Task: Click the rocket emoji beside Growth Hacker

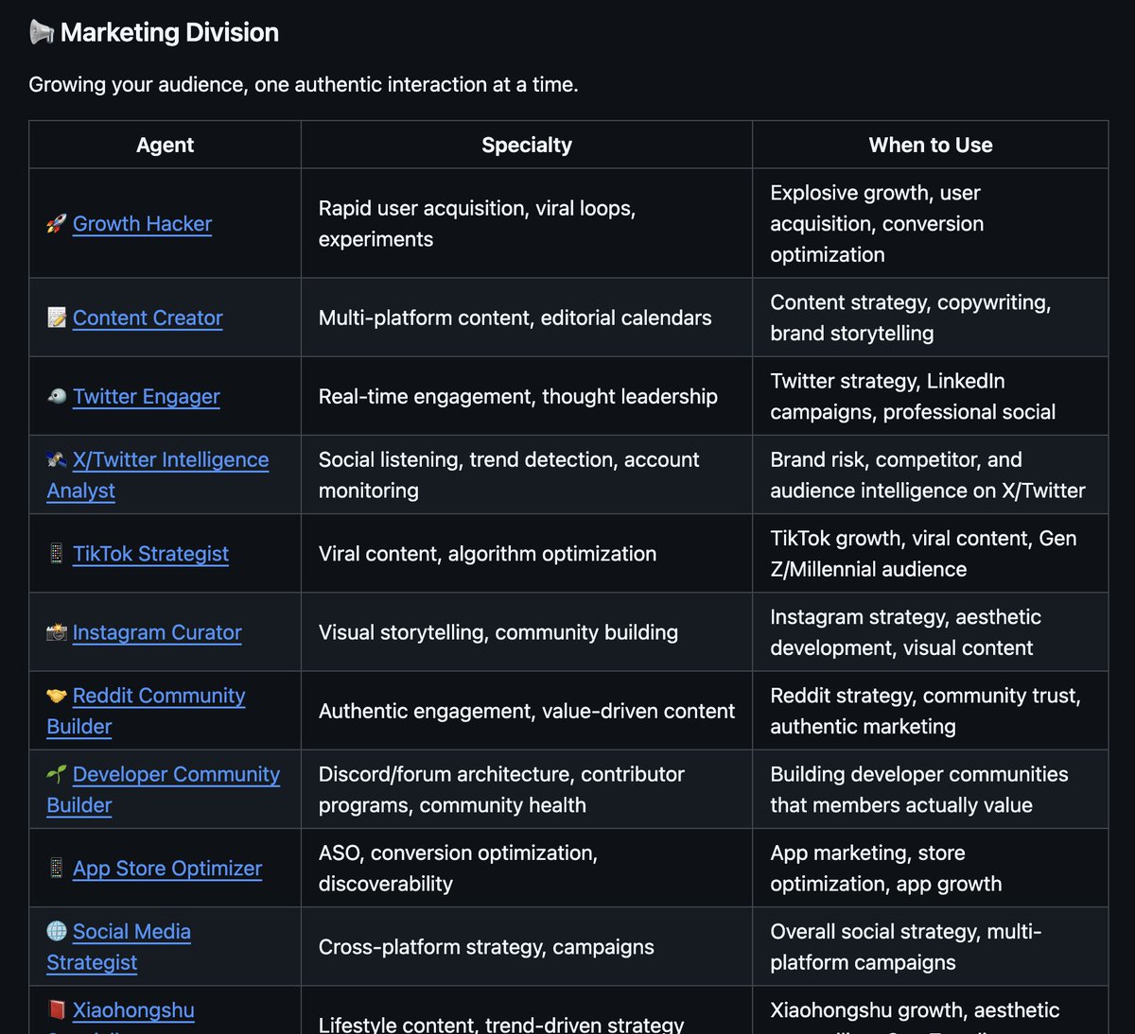Action: pos(57,223)
